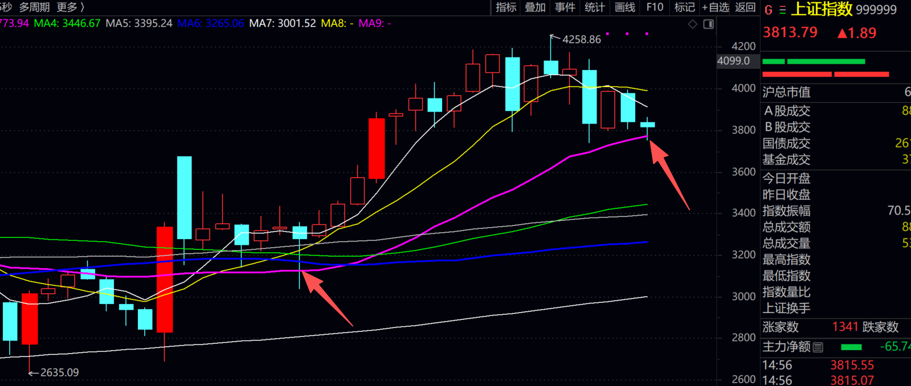Viewport: 911px width, 386px height.
Task: Open the list icon next to 上证指数
Action: pos(783,10)
